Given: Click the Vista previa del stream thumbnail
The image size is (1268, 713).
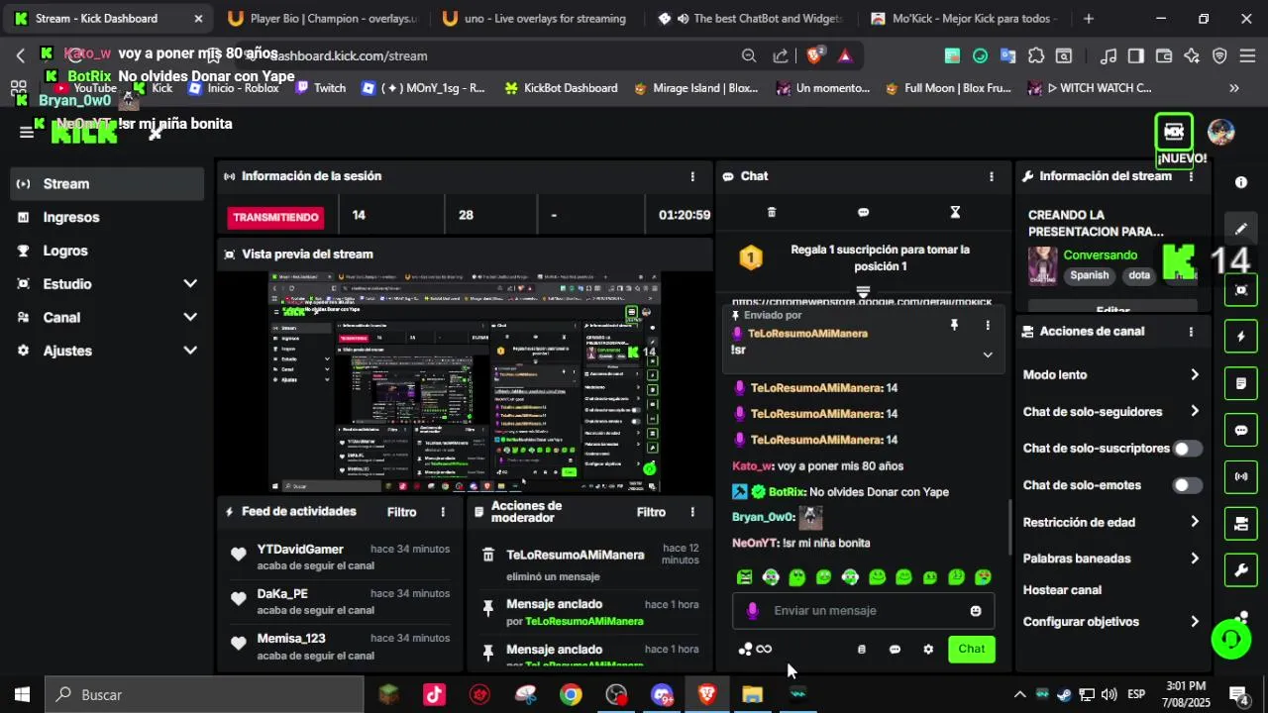Looking at the screenshot, I should [464, 383].
